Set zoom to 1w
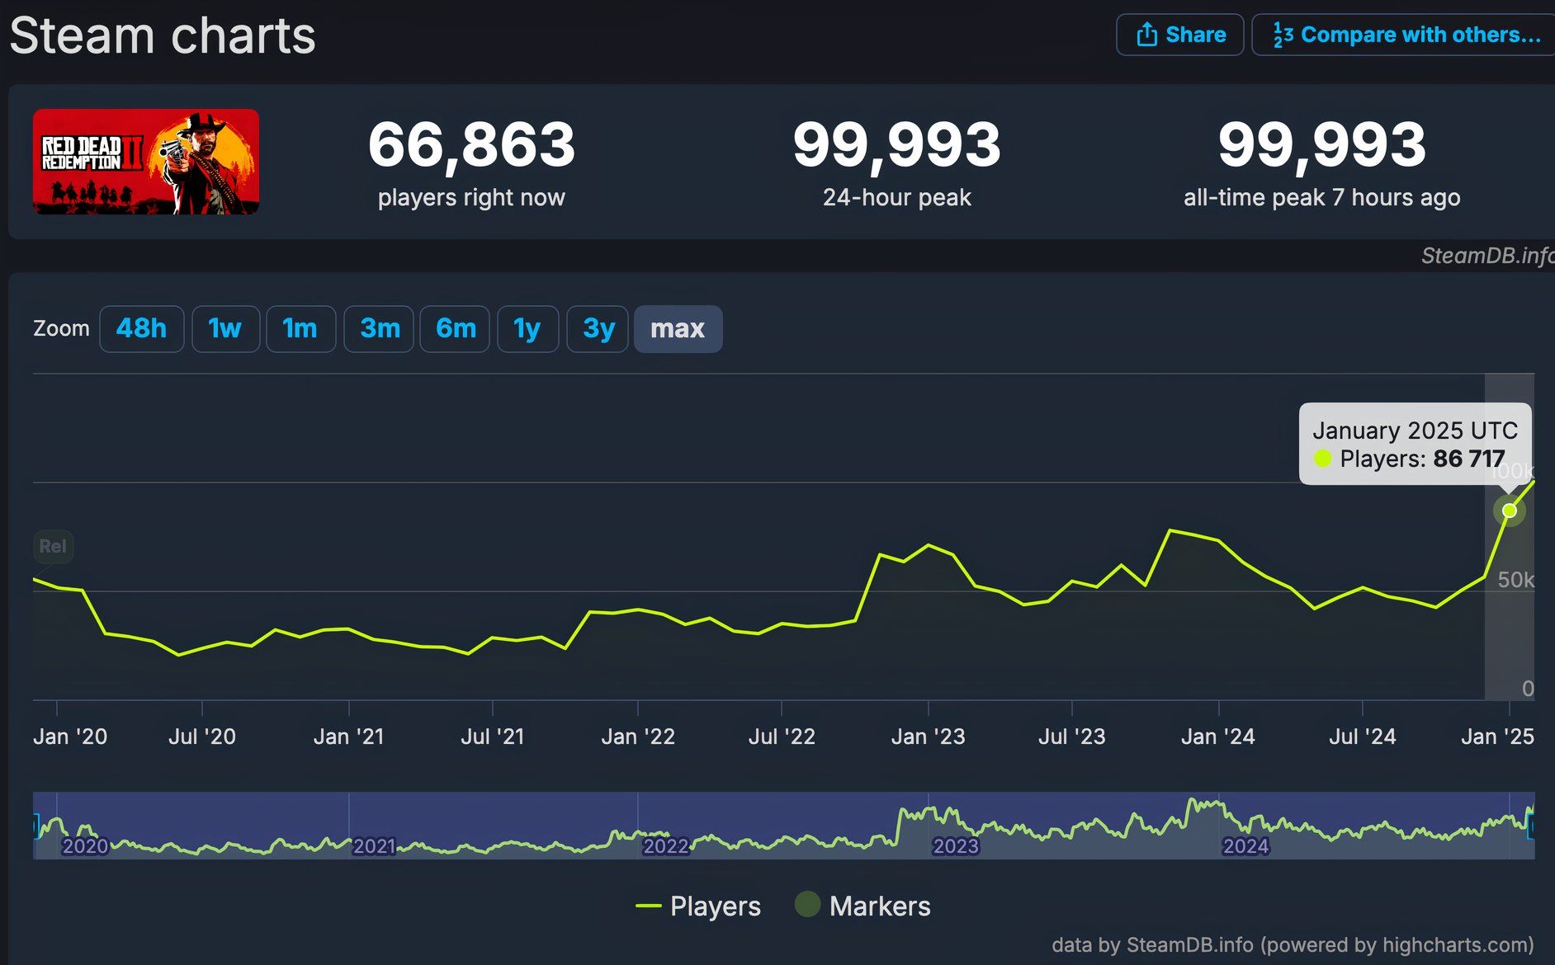 pyautogui.click(x=225, y=329)
